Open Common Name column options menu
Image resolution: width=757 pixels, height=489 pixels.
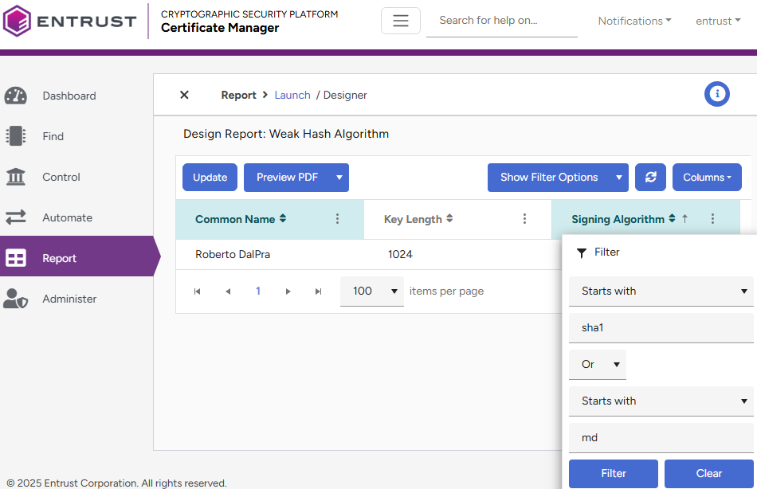(337, 219)
